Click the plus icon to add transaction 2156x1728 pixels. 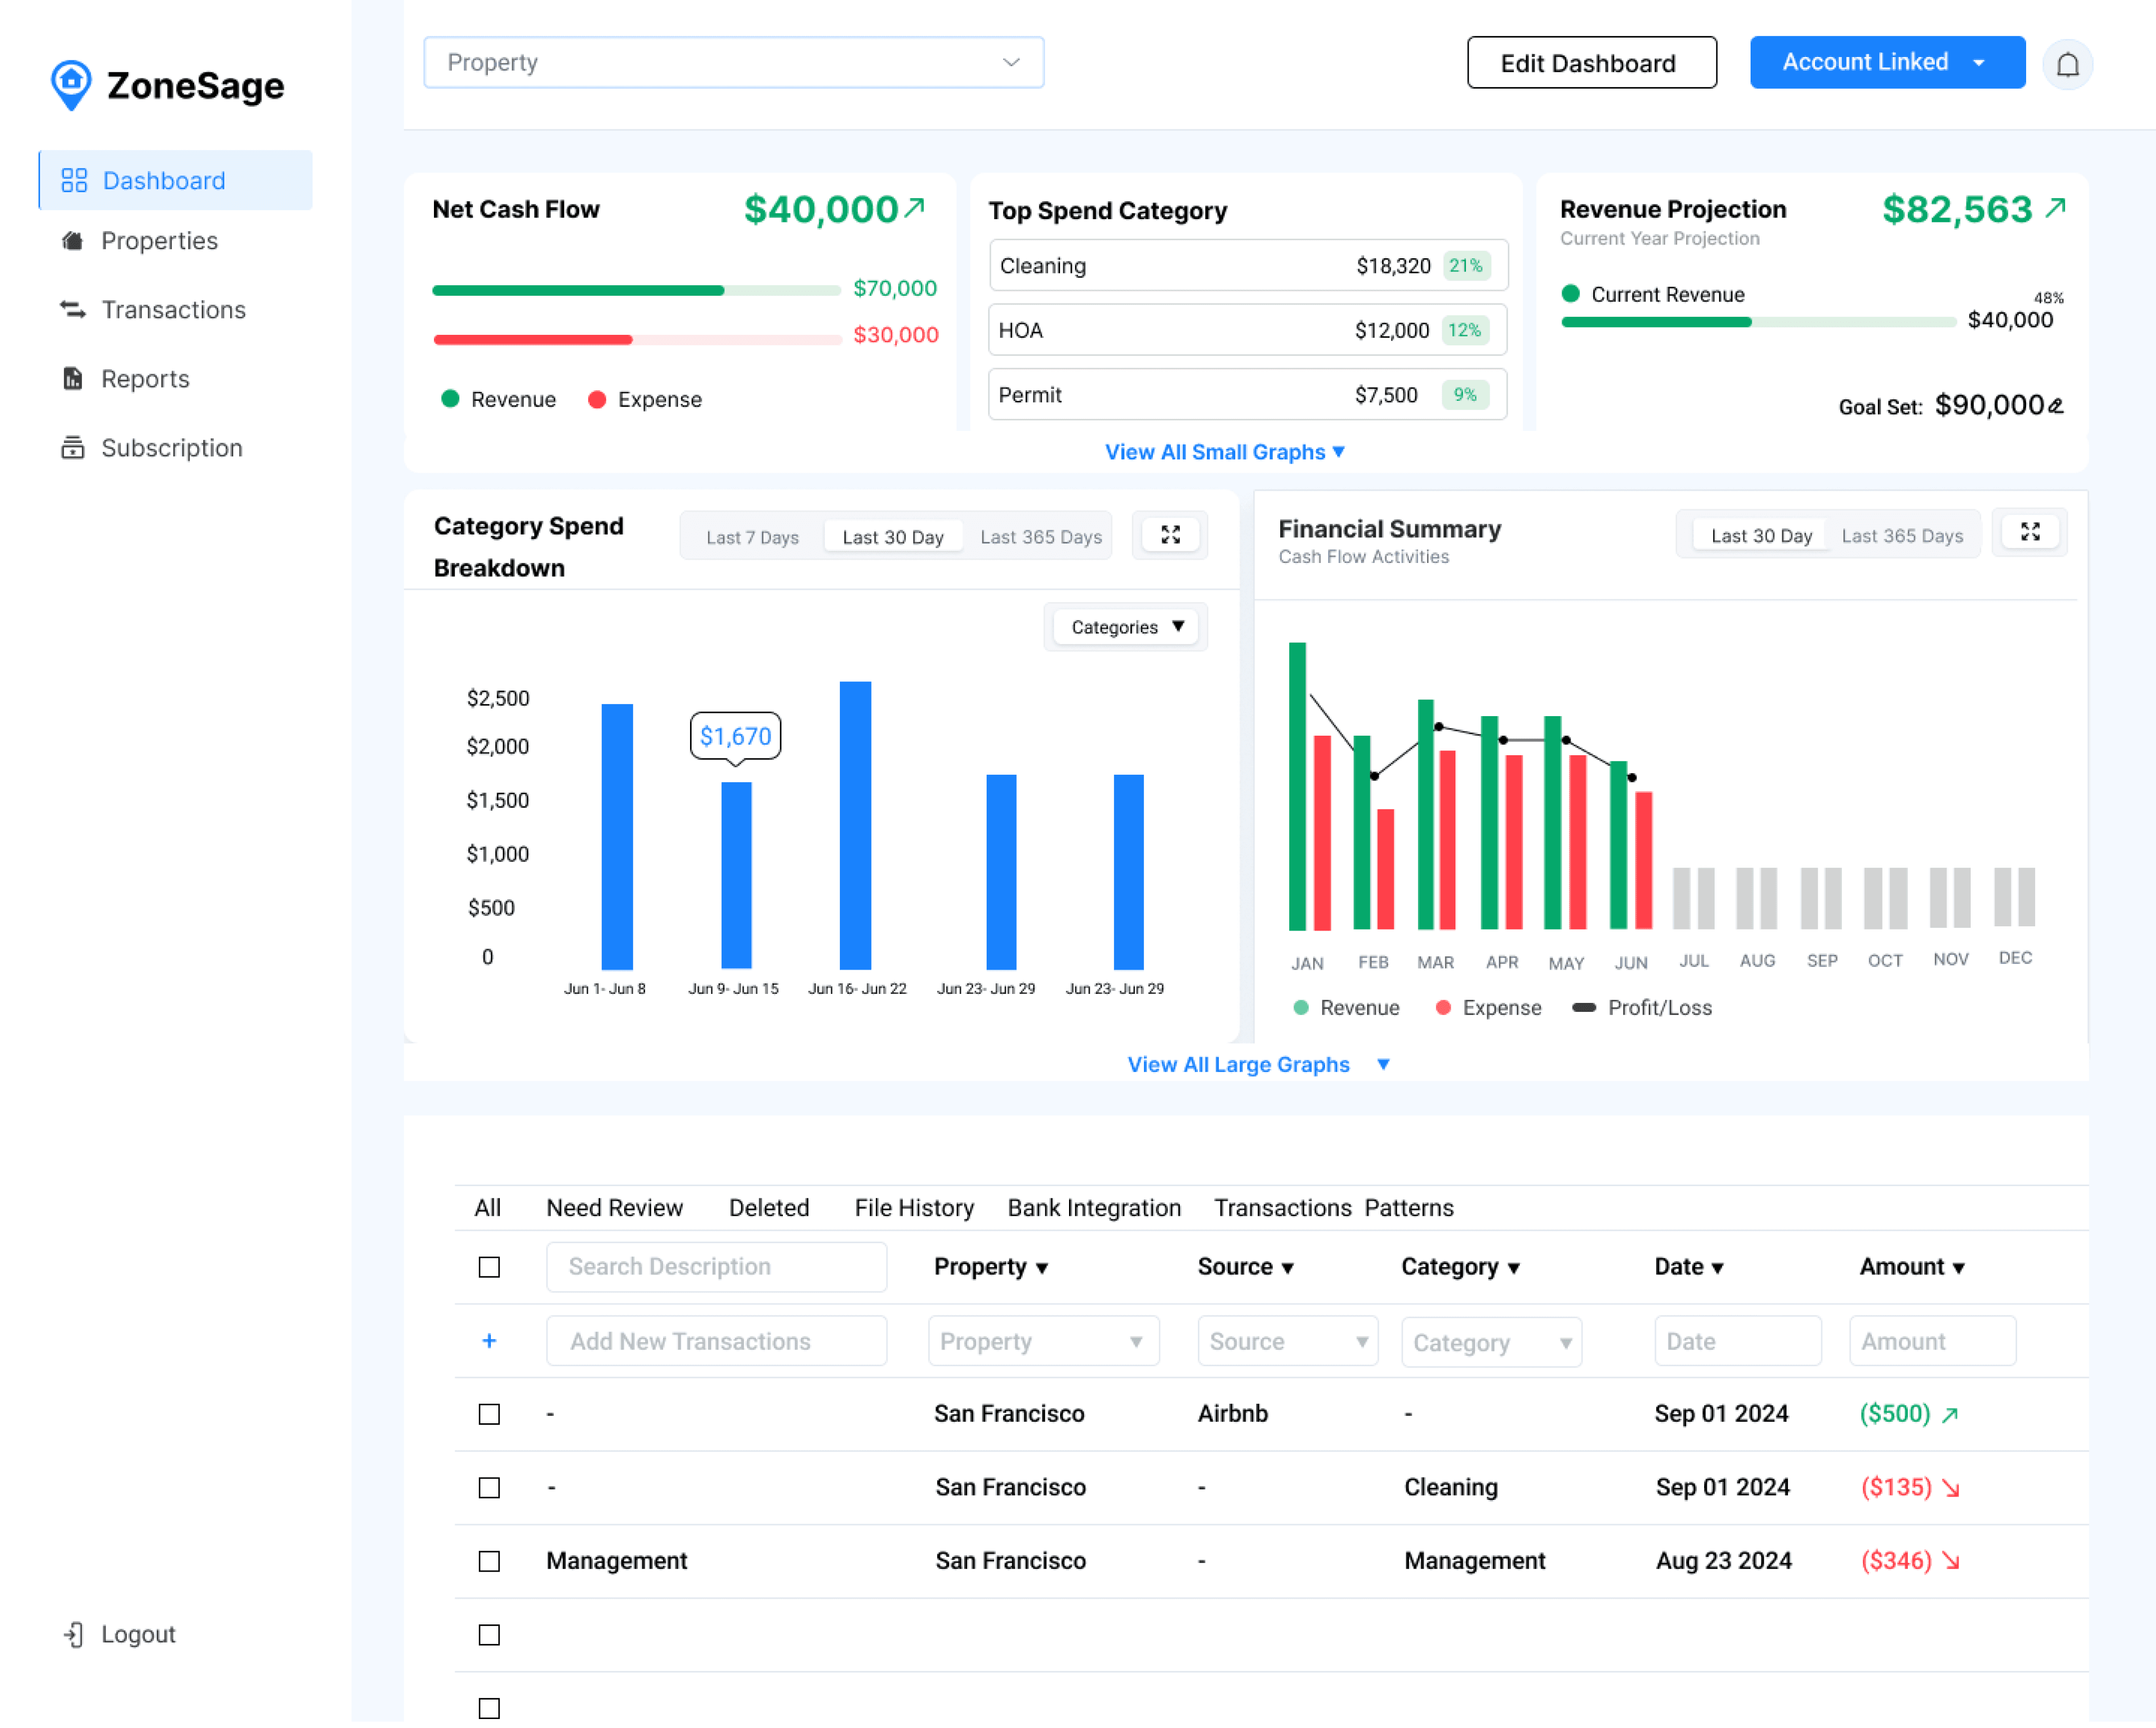click(489, 1340)
